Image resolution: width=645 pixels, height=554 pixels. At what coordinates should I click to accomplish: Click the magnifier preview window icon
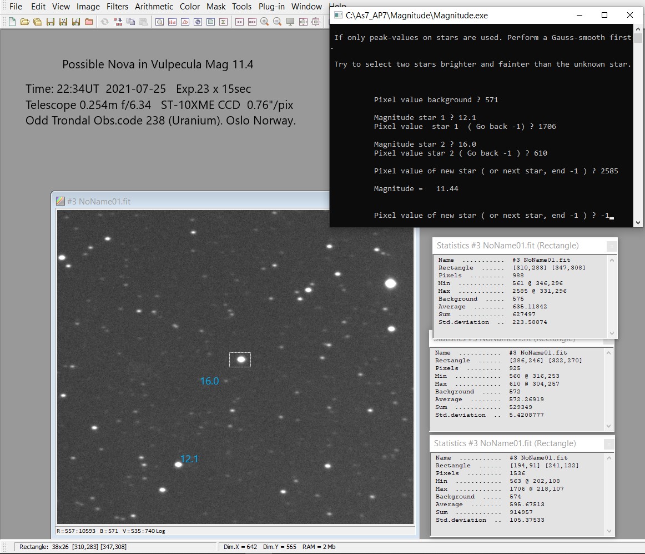tap(159, 22)
